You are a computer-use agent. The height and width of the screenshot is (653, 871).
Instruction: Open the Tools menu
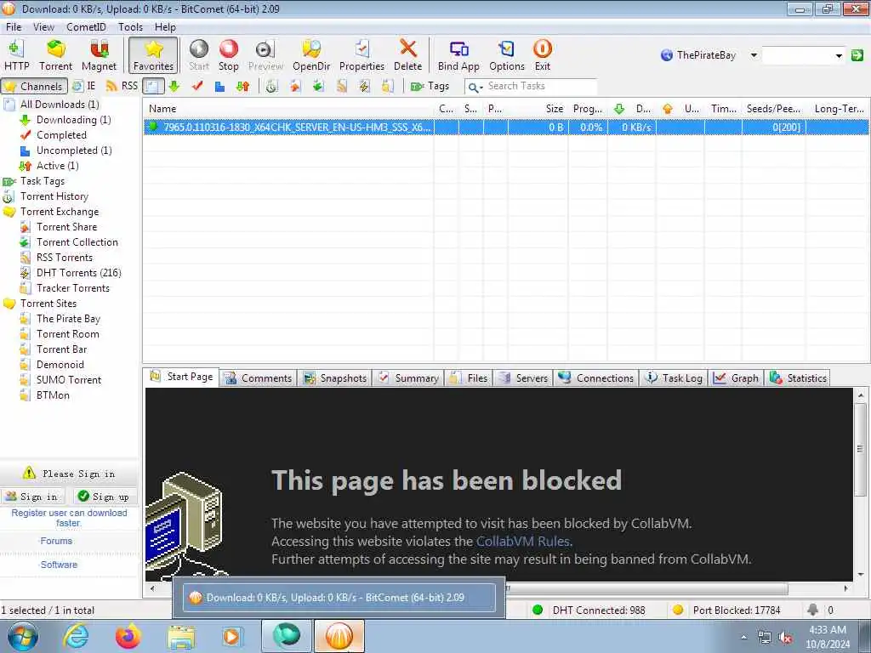coord(130,26)
